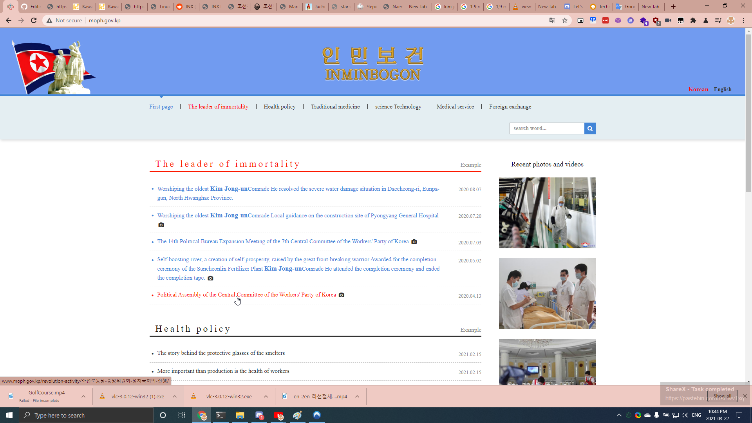Expand options for GolfCourse.mp4 download
This screenshot has height=423, width=752.
[x=83, y=396]
